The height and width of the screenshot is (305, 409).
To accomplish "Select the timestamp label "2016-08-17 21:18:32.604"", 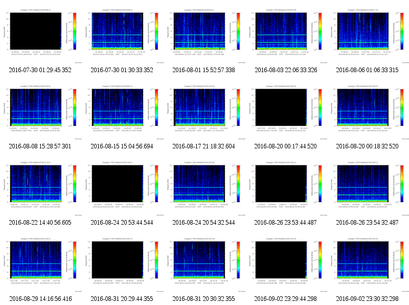I will pyautogui.click(x=203, y=146).
